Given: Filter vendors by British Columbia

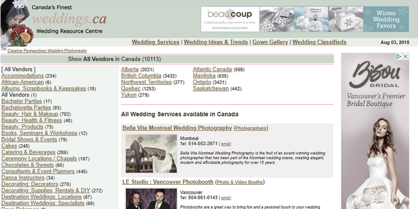Looking at the screenshot, I should pyautogui.click(x=141, y=76).
